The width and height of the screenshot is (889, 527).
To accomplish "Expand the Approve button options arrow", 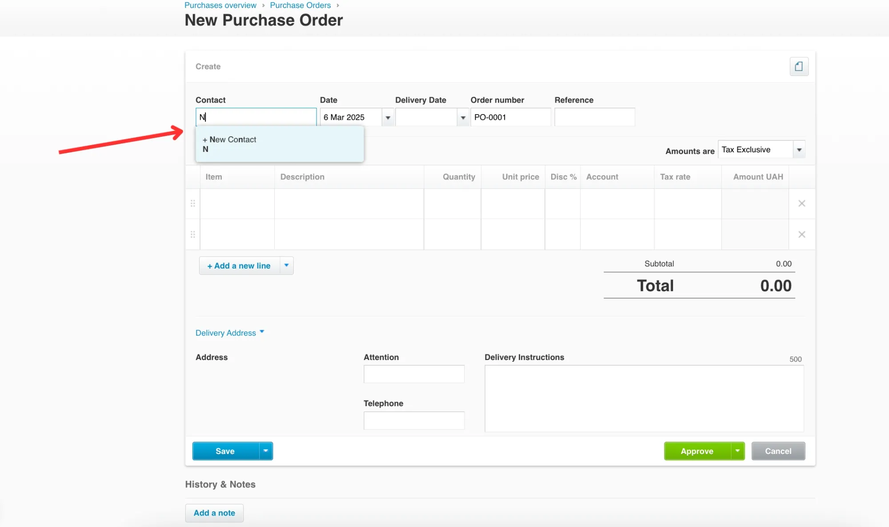I will click(737, 451).
